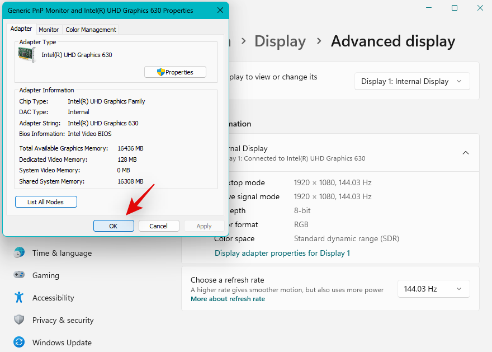Click the Apply button

[x=204, y=226]
